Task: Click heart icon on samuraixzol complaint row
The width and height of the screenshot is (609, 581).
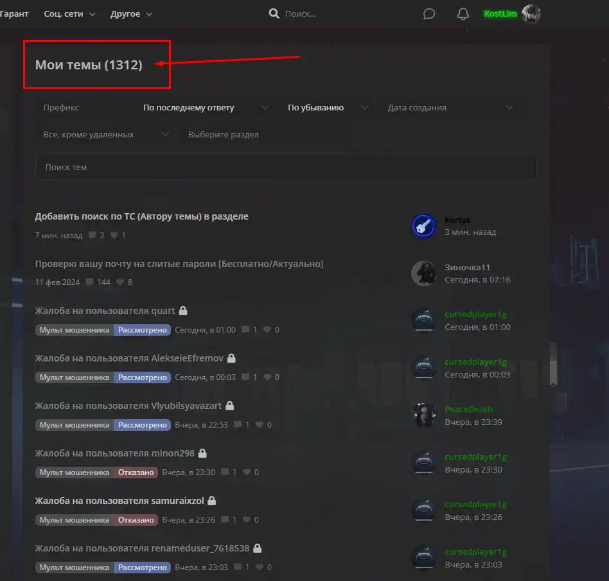Action: (x=247, y=519)
